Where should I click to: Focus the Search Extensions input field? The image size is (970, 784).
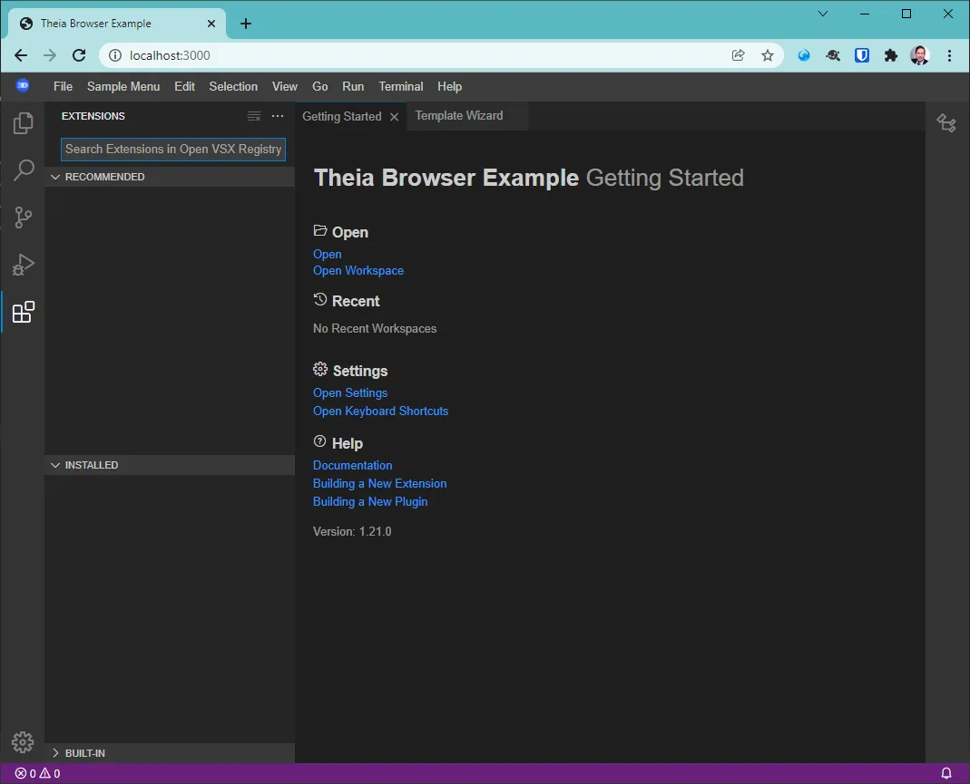(173, 149)
